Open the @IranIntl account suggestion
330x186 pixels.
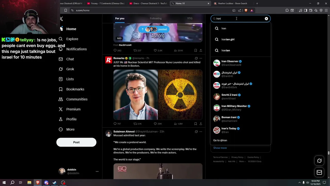[x=241, y=74]
